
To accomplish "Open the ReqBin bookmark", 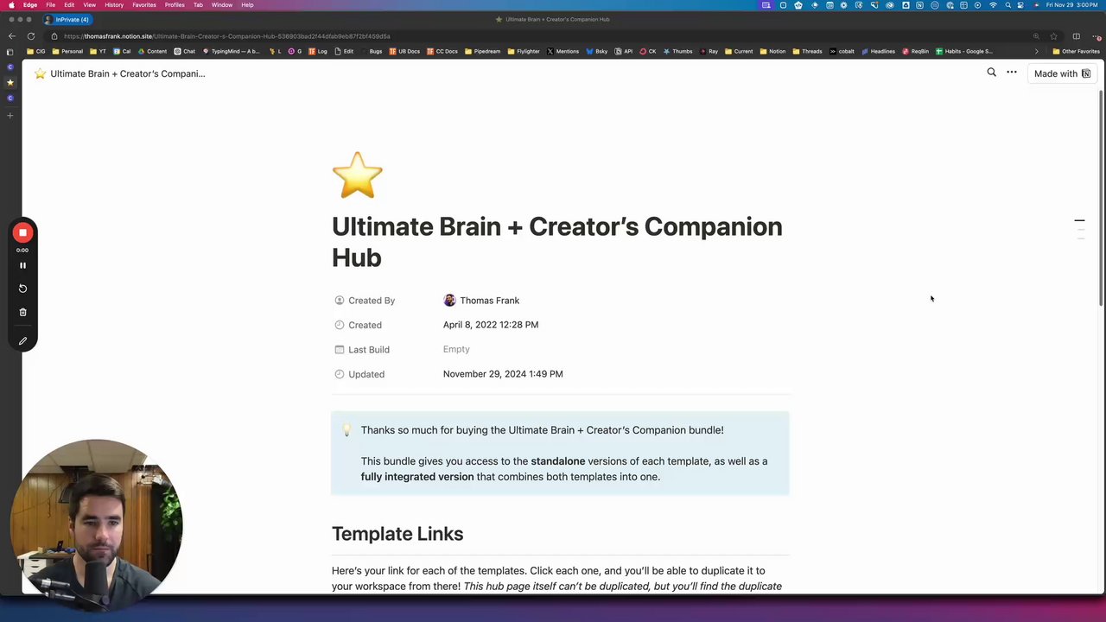I will (x=915, y=51).
